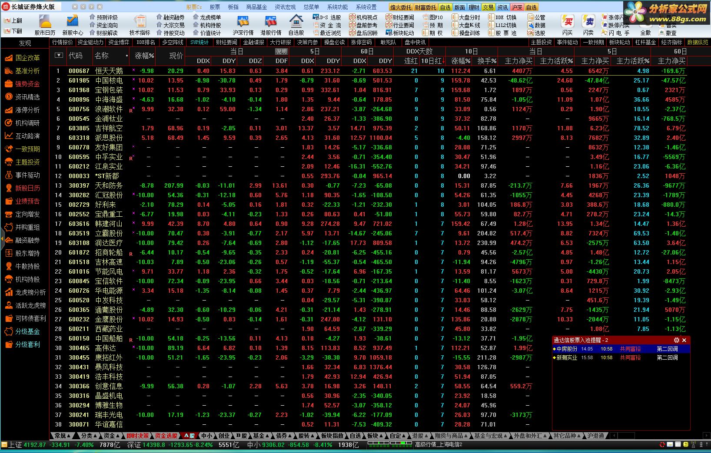Open 新股日历 in the left sidebar
This screenshot has height=453, width=711.
coord(23,188)
